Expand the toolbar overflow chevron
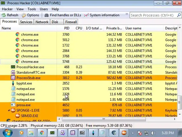The width and height of the screenshot is (182, 137). [x=127, y=14]
